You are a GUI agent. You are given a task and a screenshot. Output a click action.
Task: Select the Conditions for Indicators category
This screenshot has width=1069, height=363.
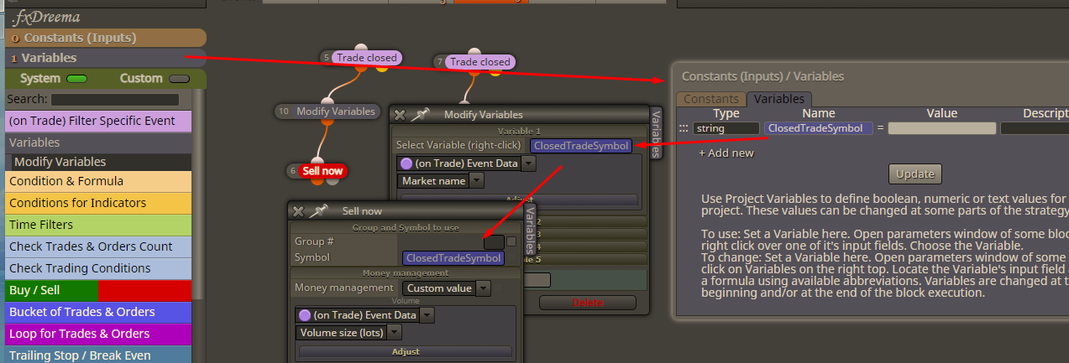point(98,203)
